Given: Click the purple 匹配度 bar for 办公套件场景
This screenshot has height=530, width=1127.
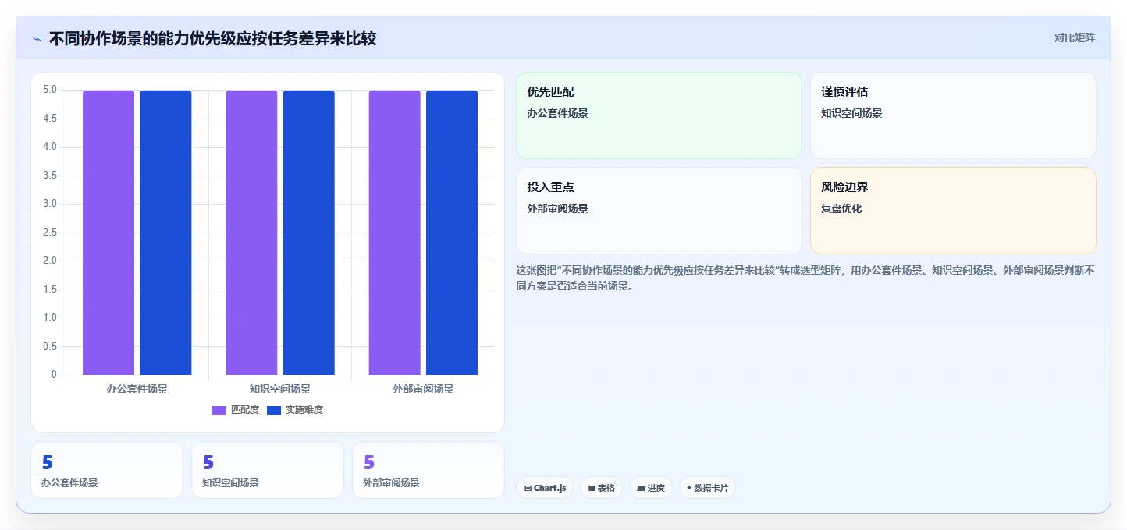Looking at the screenshot, I should [x=108, y=233].
